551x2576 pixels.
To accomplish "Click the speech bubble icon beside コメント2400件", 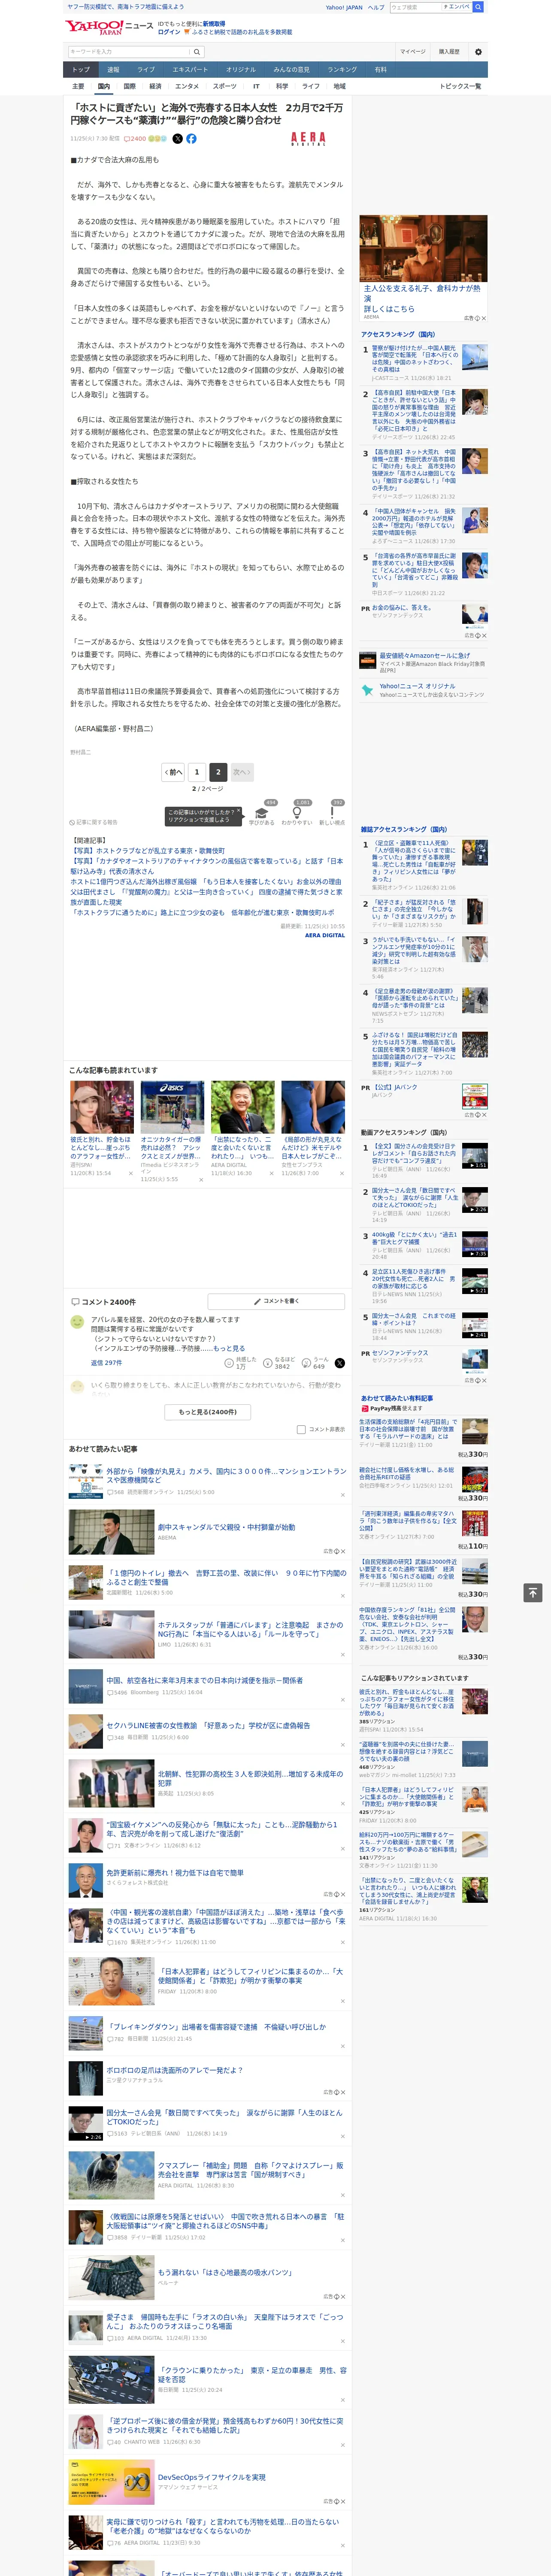I will pyautogui.click(x=75, y=1302).
